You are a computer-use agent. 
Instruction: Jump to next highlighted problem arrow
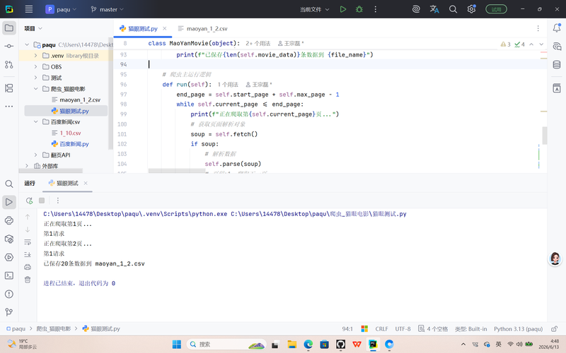(x=541, y=44)
